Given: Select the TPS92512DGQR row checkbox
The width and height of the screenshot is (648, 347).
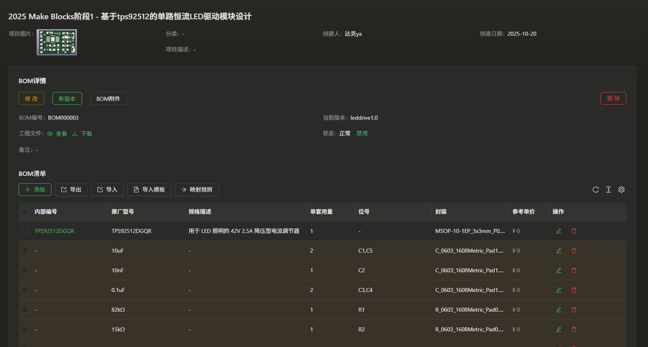Looking at the screenshot, I should pyautogui.click(x=25, y=231).
